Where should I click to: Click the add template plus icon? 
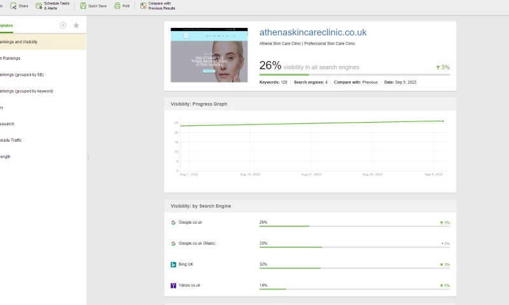[x=62, y=25]
